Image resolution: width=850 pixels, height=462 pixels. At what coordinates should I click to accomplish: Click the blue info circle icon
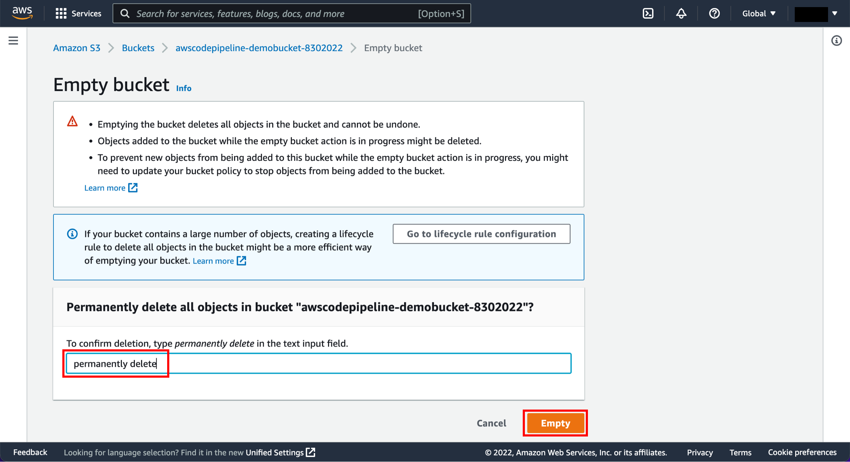[72, 234]
